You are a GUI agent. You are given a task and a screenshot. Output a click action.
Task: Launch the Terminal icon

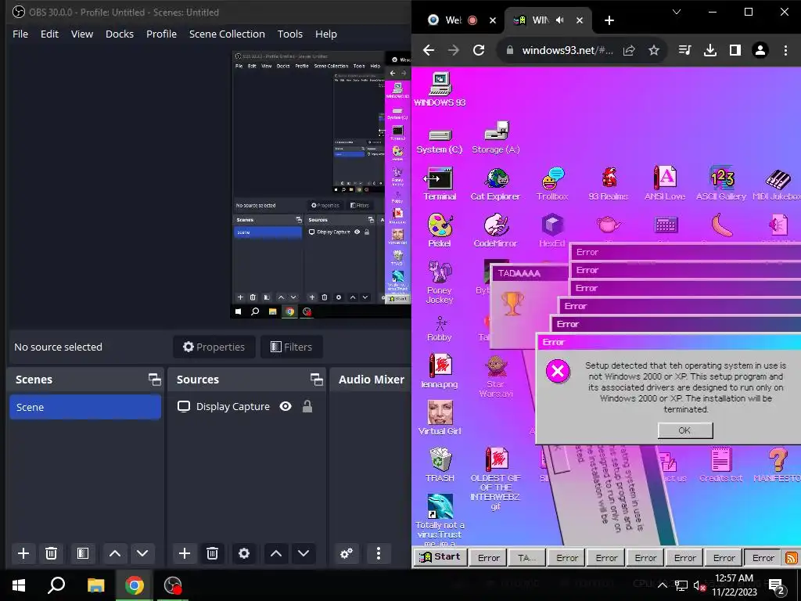point(440,183)
